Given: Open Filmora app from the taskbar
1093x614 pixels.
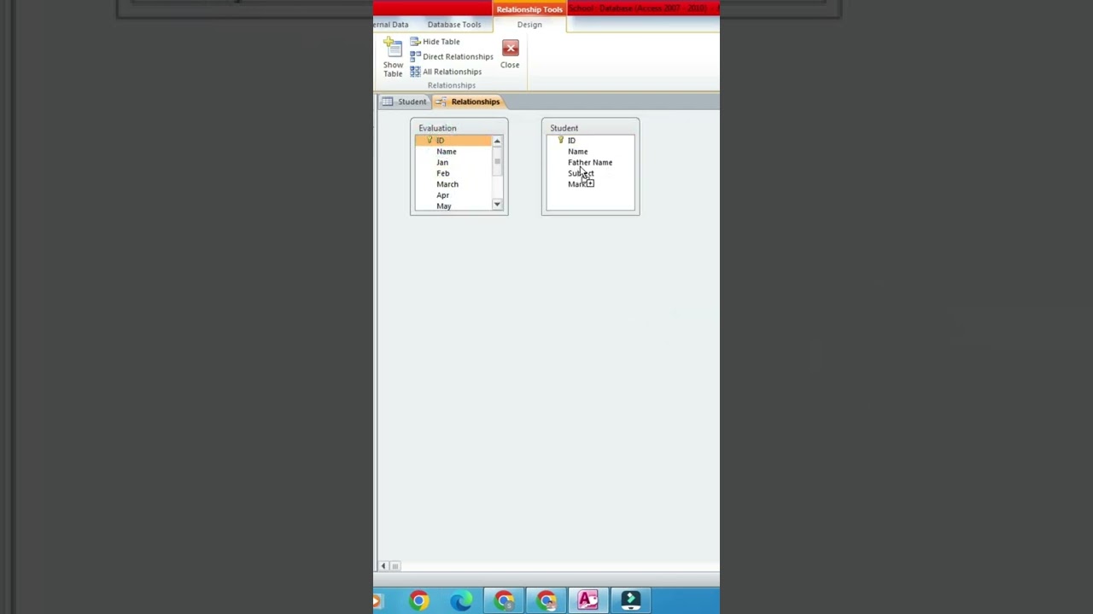Looking at the screenshot, I should point(631,601).
